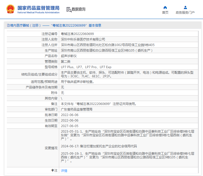Open the 详情 details link
The width and height of the screenshot is (203, 176).
64,171
